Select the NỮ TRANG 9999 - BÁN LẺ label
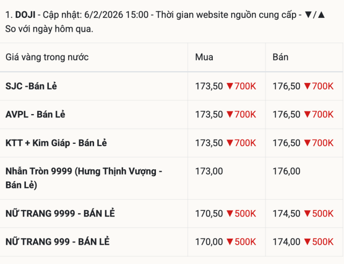The height and width of the screenshot is (264, 344). coord(60,214)
